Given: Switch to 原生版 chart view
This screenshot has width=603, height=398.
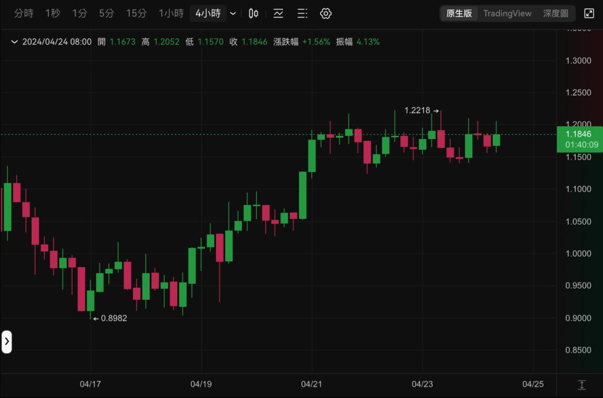Looking at the screenshot, I should pos(459,14).
